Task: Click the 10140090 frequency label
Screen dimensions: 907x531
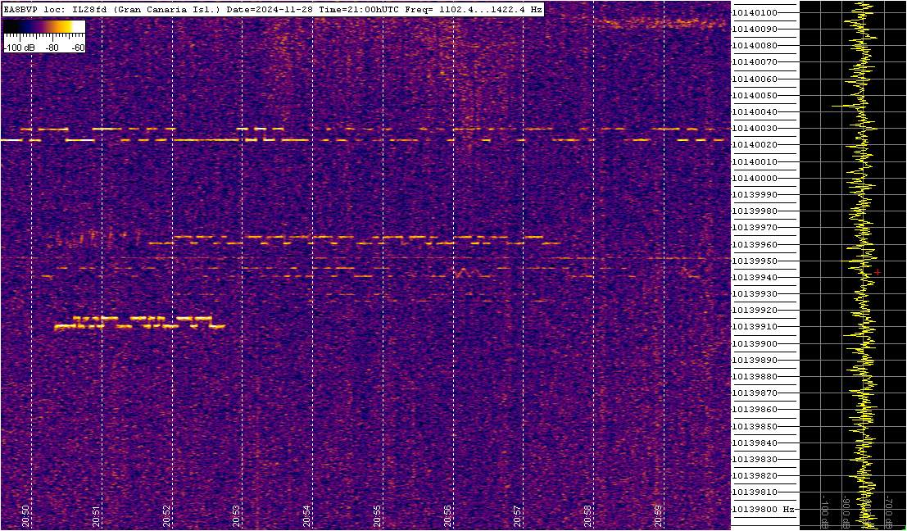Action: (755, 29)
